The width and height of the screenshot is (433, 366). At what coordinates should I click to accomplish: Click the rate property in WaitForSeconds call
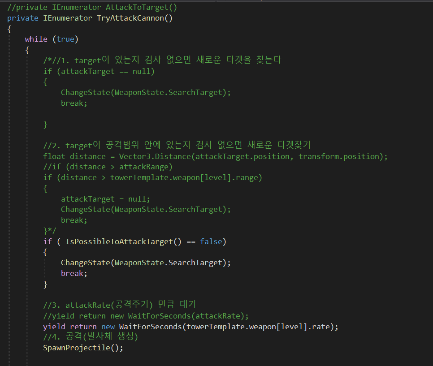tap(320, 327)
